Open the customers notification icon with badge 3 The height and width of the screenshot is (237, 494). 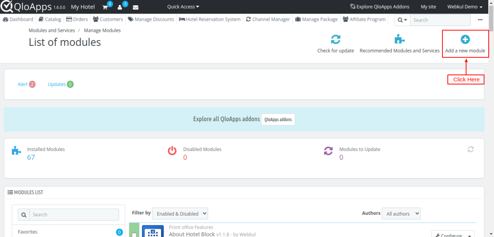point(120,7)
